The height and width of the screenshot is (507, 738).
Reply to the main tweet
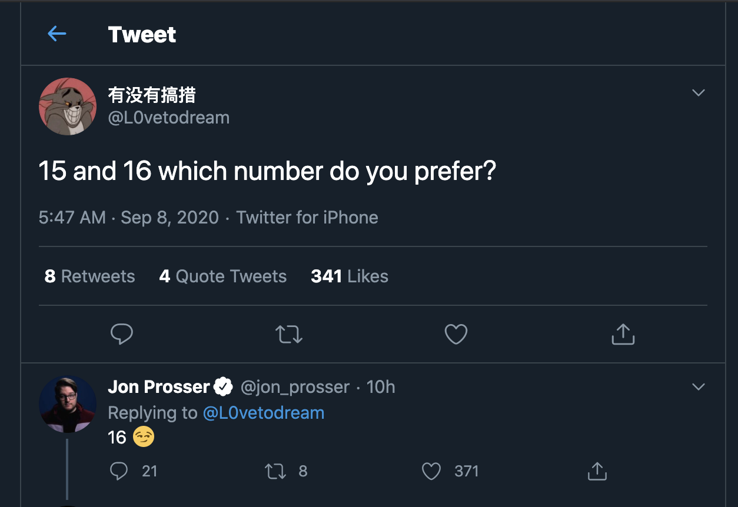pyautogui.click(x=122, y=334)
